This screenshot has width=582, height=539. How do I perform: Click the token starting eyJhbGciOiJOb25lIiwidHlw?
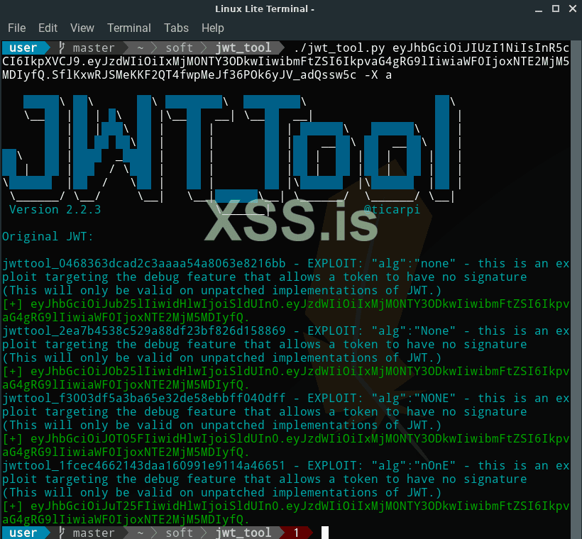pyautogui.click(x=286, y=378)
